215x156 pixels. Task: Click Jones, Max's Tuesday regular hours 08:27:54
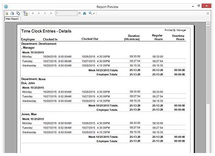(158, 128)
